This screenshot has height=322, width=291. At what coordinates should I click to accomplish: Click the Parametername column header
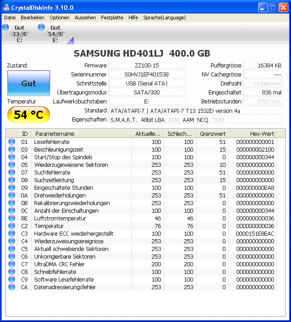click(81, 134)
